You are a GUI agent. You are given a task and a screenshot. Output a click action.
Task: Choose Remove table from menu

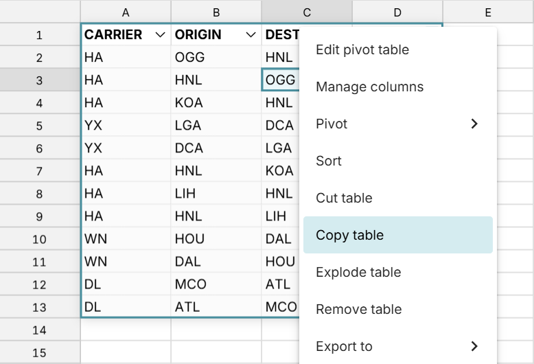(x=358, y=310)
